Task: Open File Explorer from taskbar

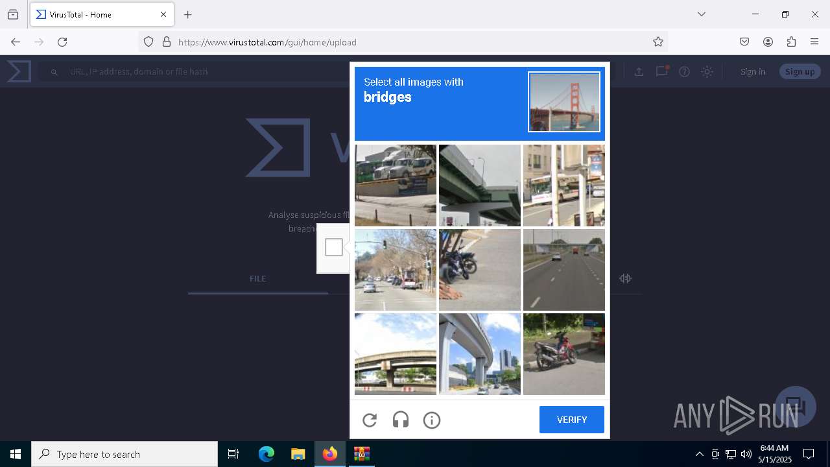Action: 298,454
